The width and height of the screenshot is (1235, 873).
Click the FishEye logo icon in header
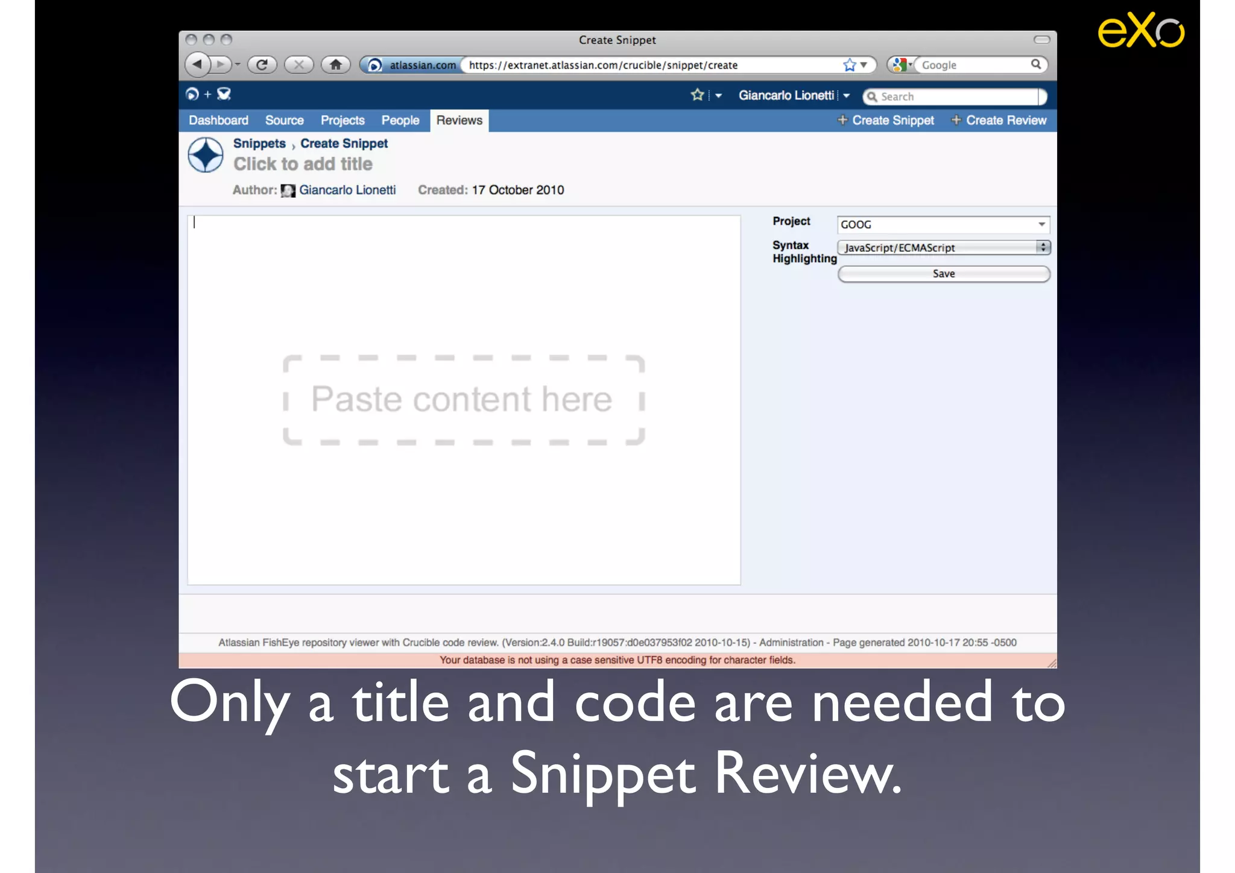[192, 94]
